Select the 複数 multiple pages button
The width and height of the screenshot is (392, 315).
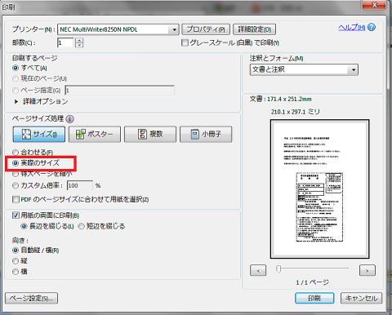150,134
